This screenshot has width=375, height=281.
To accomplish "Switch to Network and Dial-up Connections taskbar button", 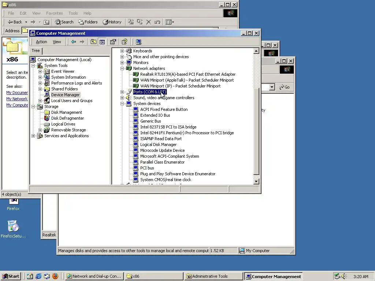I will point(94,276).
